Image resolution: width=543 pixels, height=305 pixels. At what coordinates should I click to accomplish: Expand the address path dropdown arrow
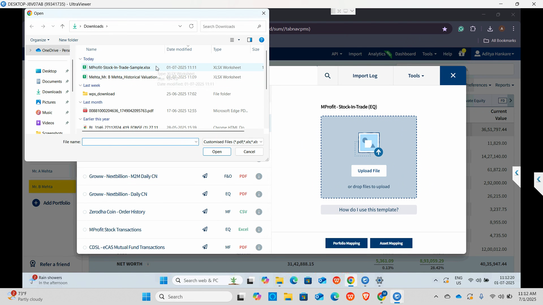(x=180, y=26)
